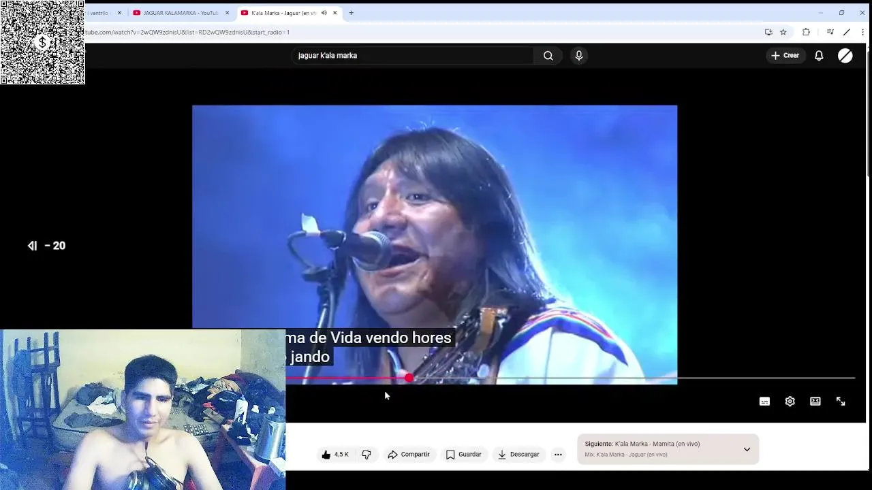Screen dimensions: 872x490
Task: Click the address bar URL
Action: point(187,32)
